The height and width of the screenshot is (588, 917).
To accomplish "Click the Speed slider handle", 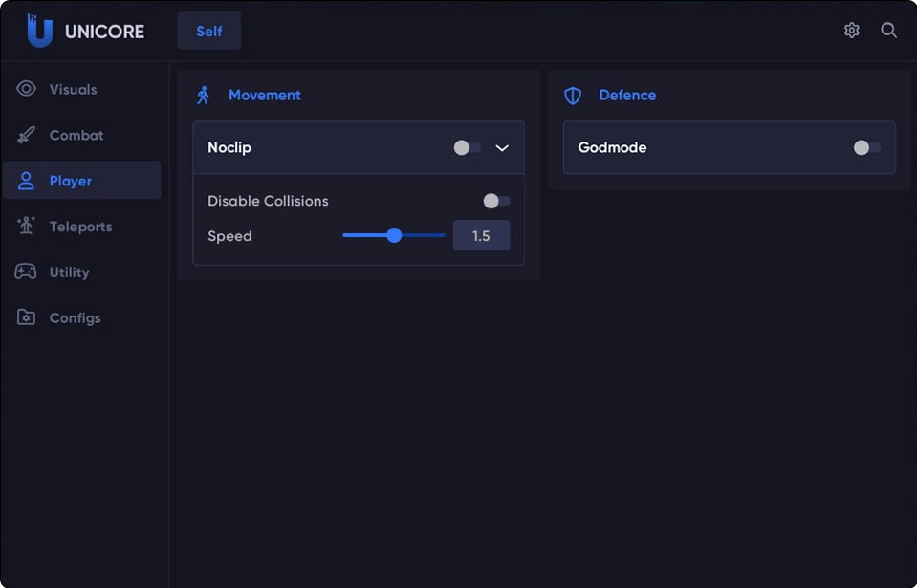I will 394,235.
